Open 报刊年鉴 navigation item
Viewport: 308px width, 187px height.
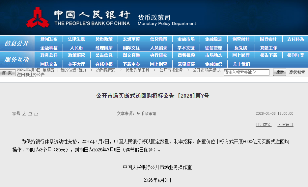pos(295,55)
